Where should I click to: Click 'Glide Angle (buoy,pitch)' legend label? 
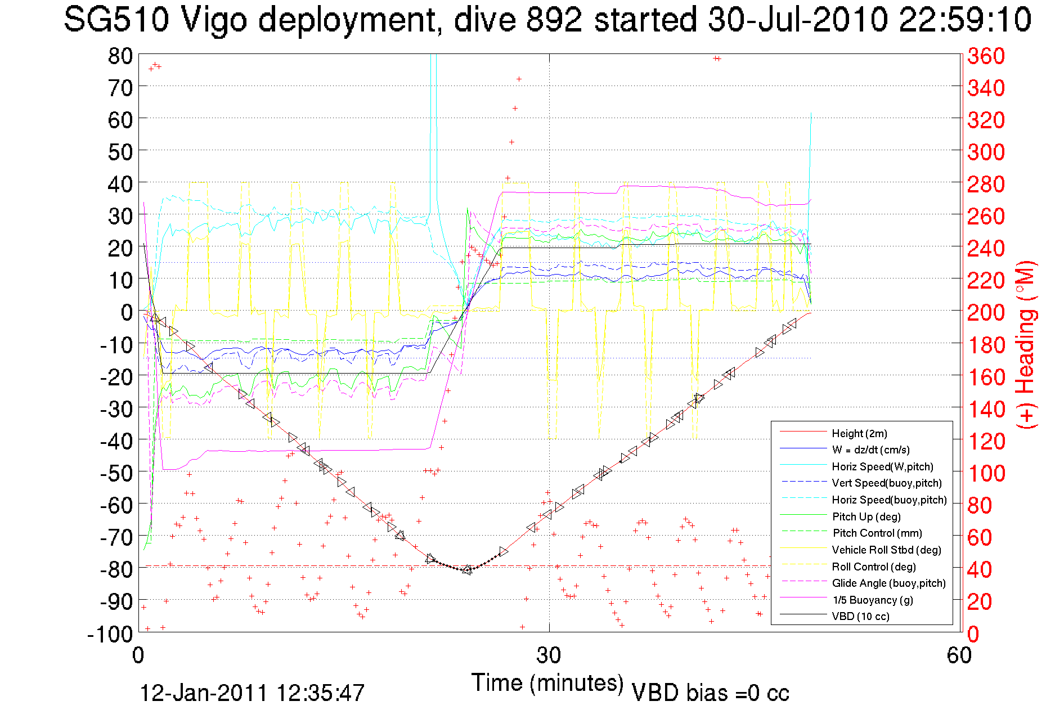888,583
